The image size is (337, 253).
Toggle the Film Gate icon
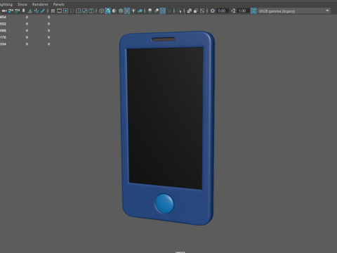tap(59, 11)
